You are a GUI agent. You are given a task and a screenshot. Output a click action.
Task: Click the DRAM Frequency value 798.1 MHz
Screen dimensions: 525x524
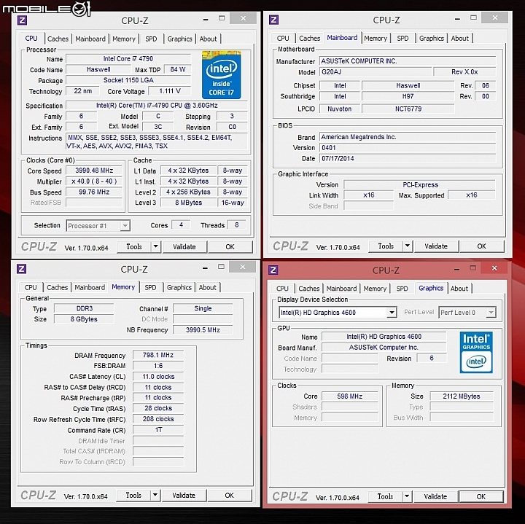158,355
